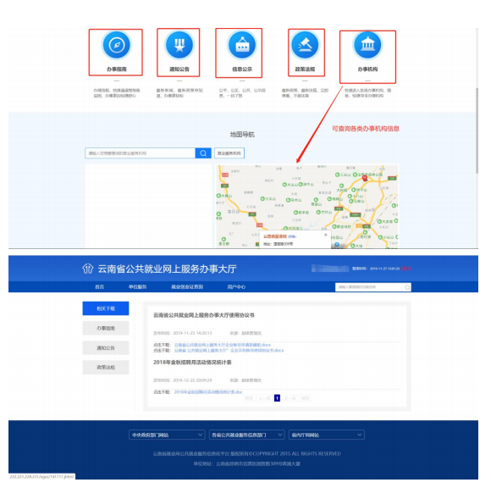Click the 通知公告 medal icon
This screenshot has height=488, width=491.
pyautogui.click(x=179, y=45)
